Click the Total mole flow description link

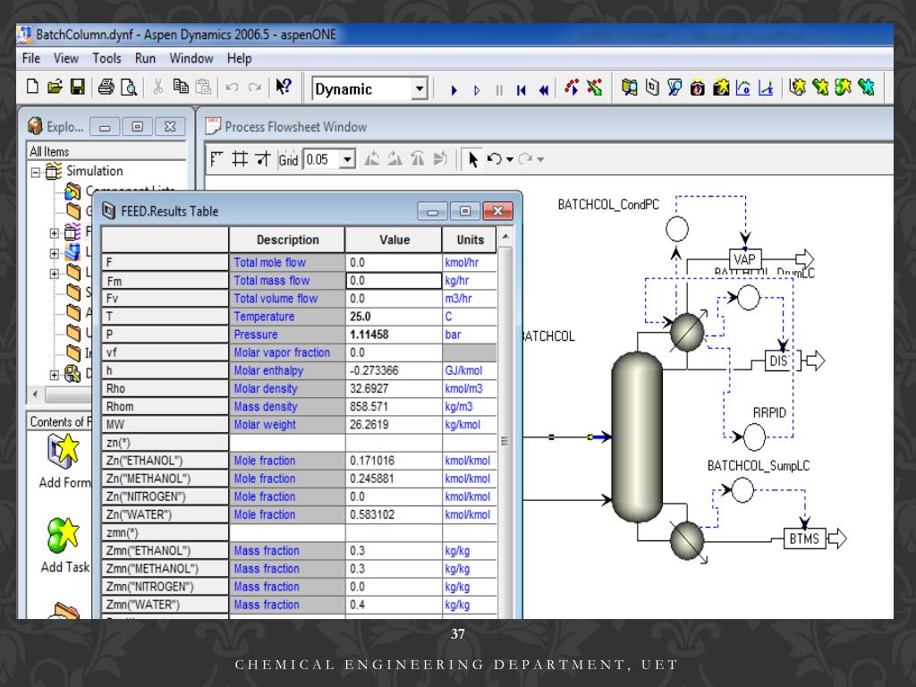click(x=270, y=263)
